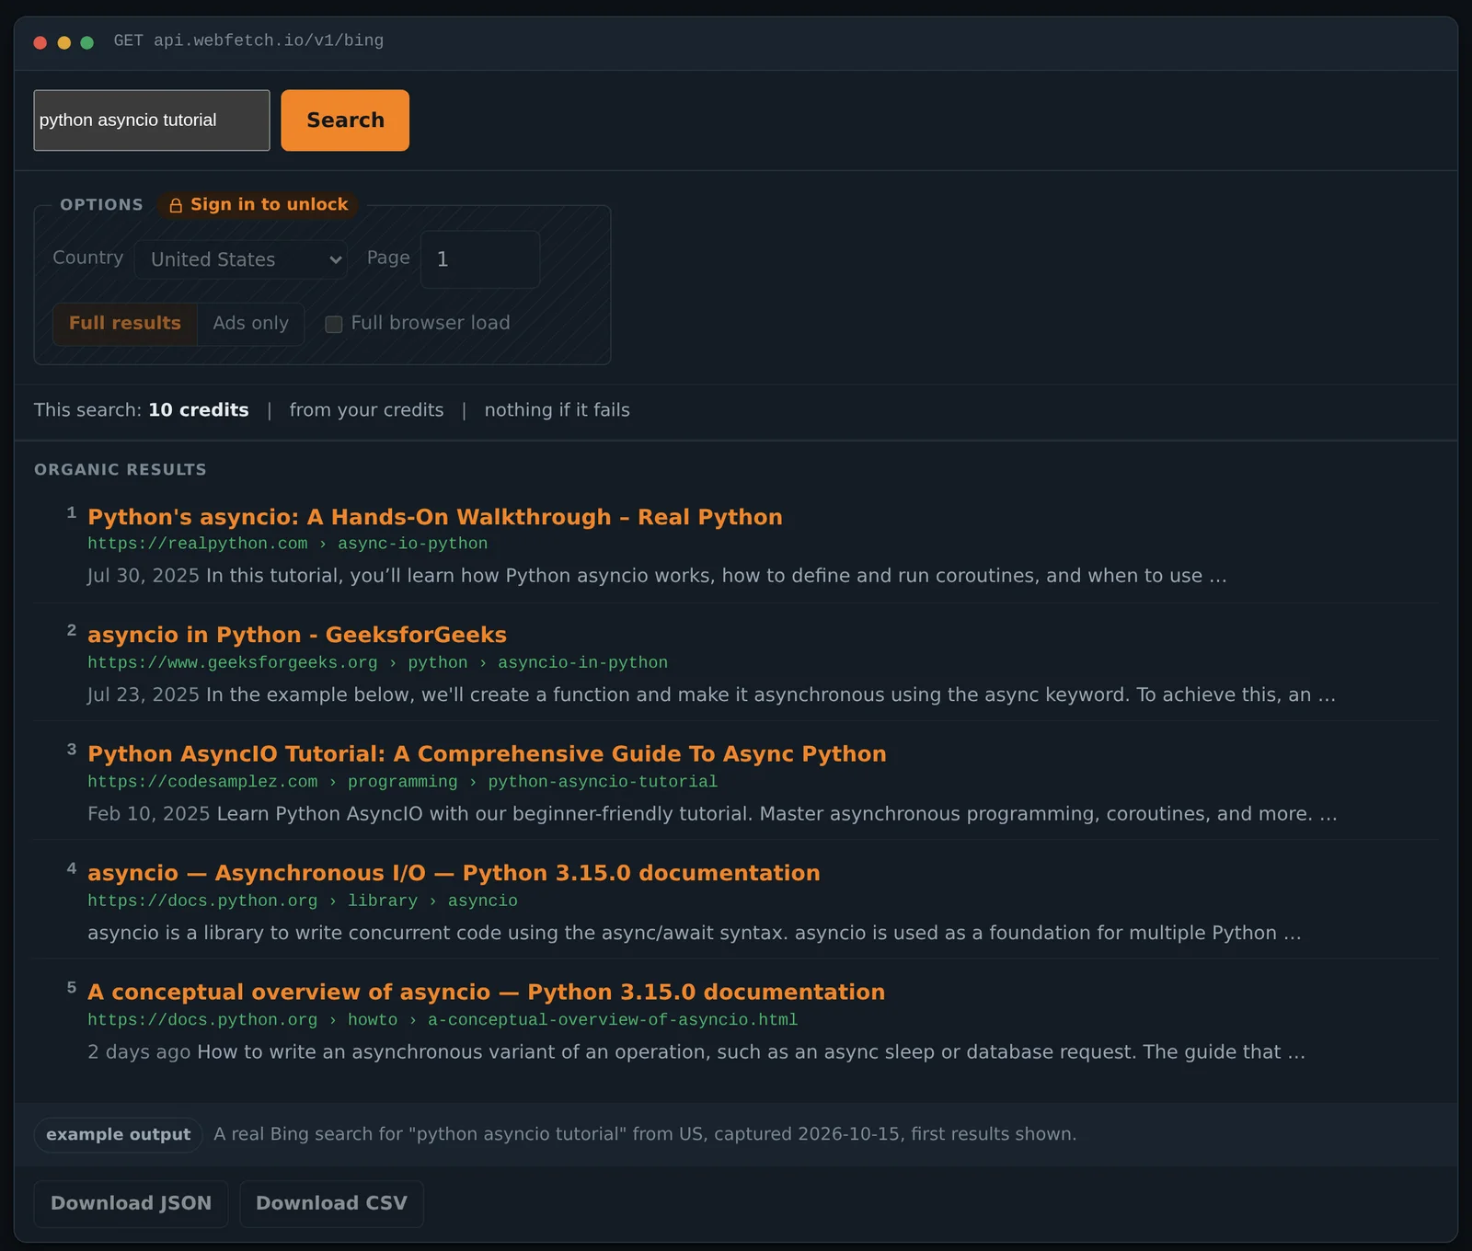
Task: Open A conceptual overview of asyncio result
Action: coord(486,992)
